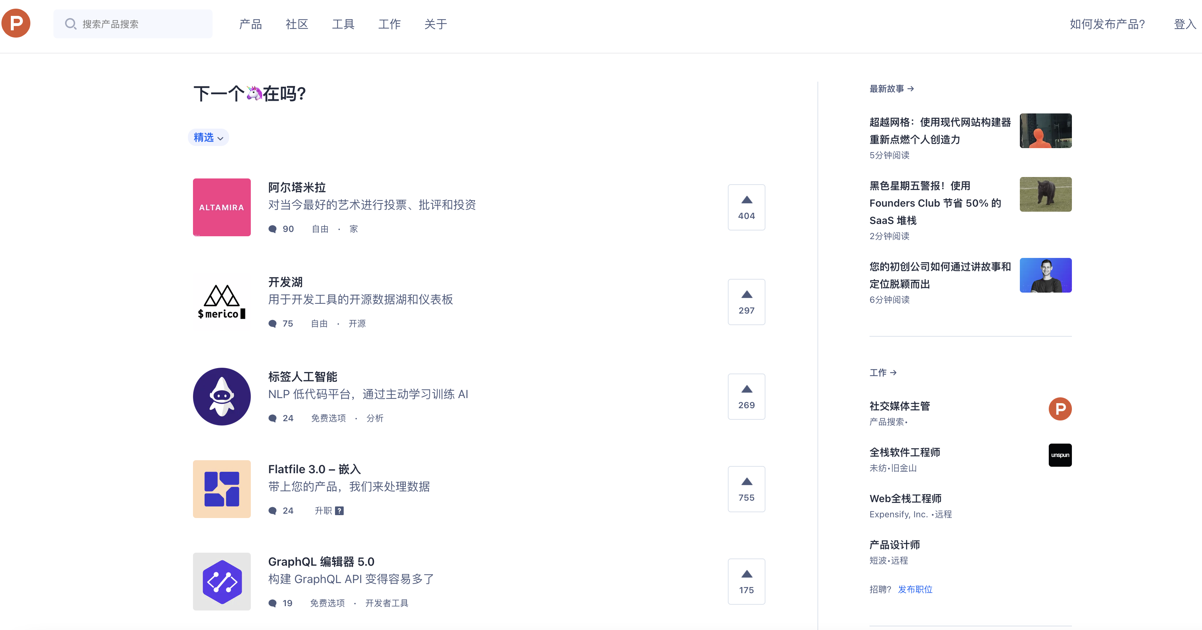Open the black cat story thumbnail
1202x630 pixels.
click(x=1045, y=194)
